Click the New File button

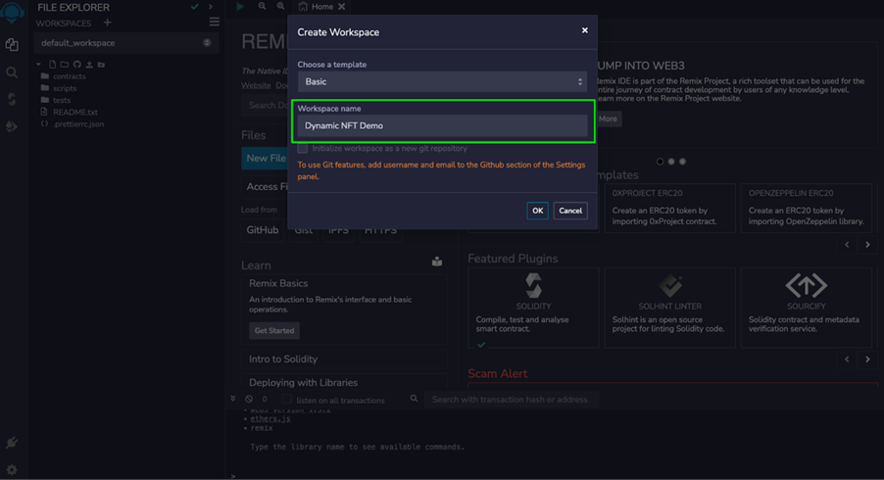tap(267, 159)
